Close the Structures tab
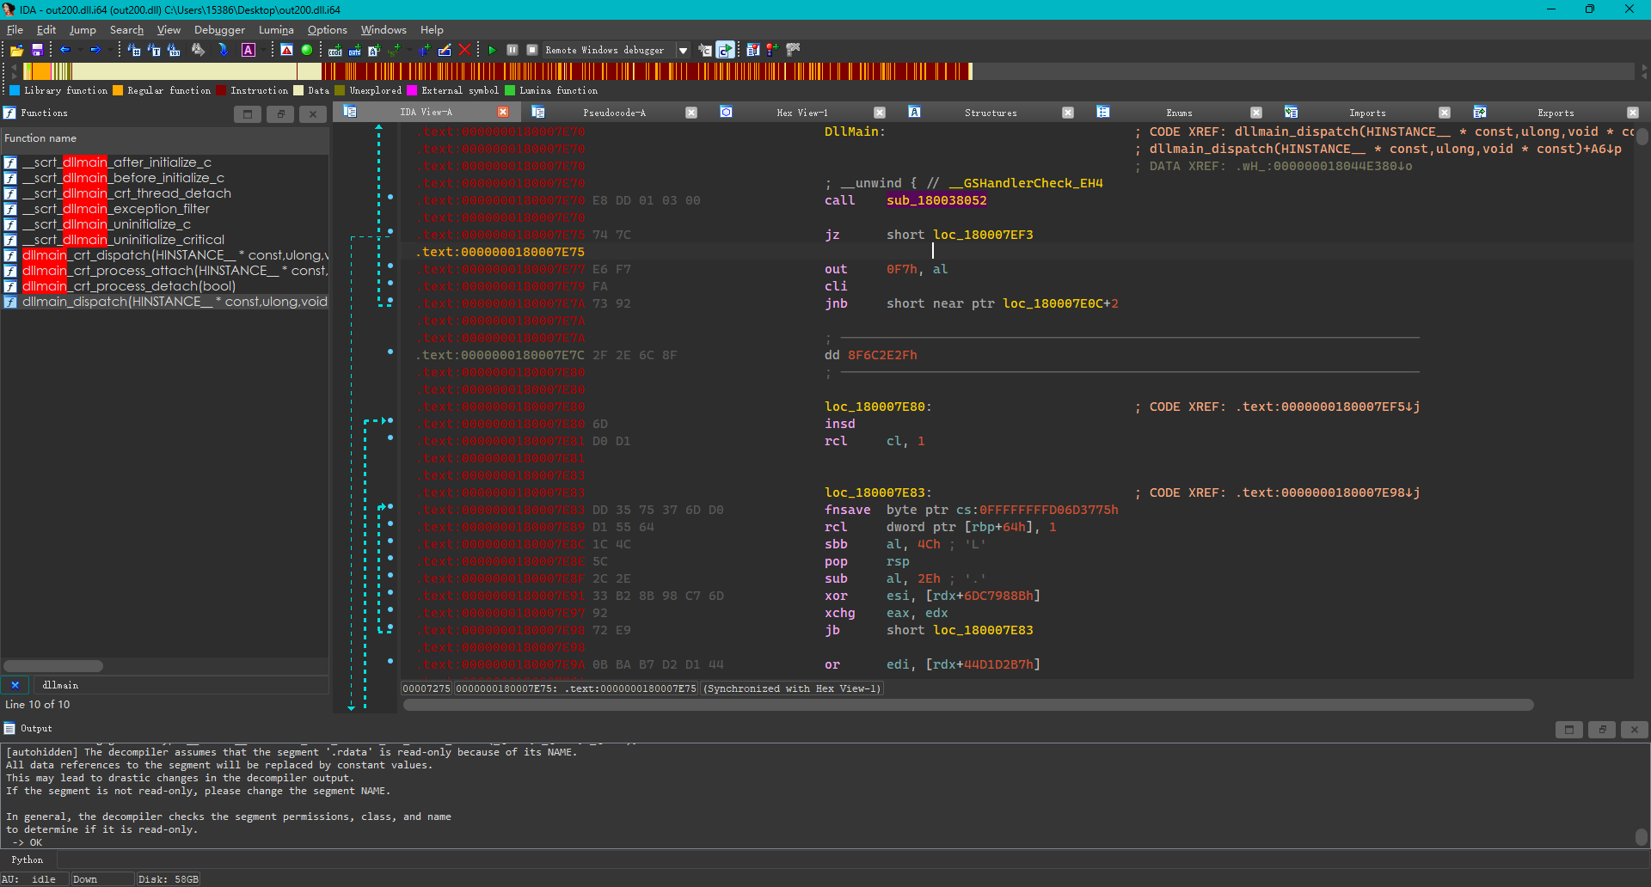1651x887 pixels. pyautogui.click(x=1068, y=113)
